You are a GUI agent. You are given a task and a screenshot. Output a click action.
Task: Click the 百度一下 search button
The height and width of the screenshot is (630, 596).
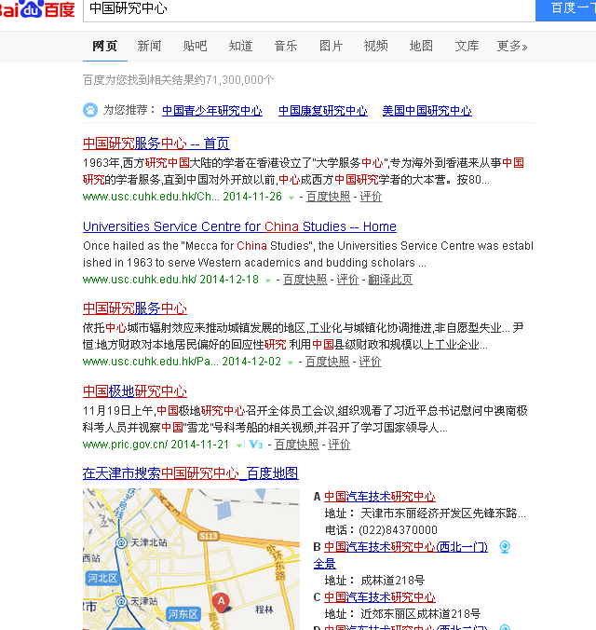(566, 8)
